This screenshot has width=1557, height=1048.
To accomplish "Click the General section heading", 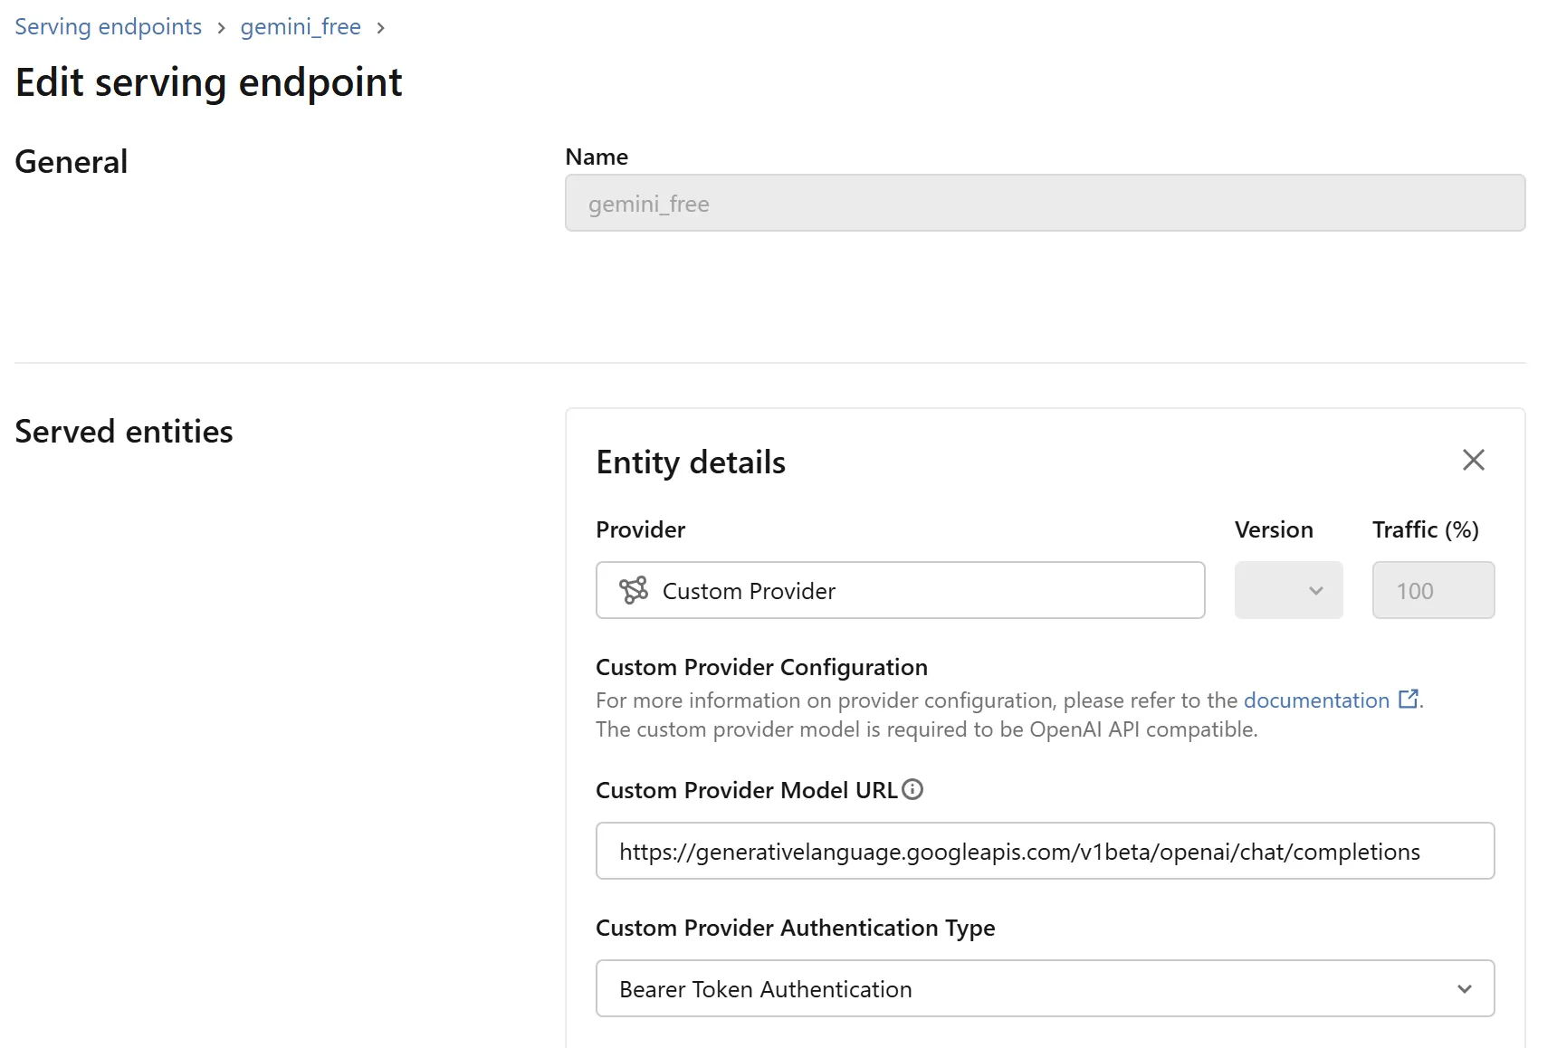I will click(72, 162).
